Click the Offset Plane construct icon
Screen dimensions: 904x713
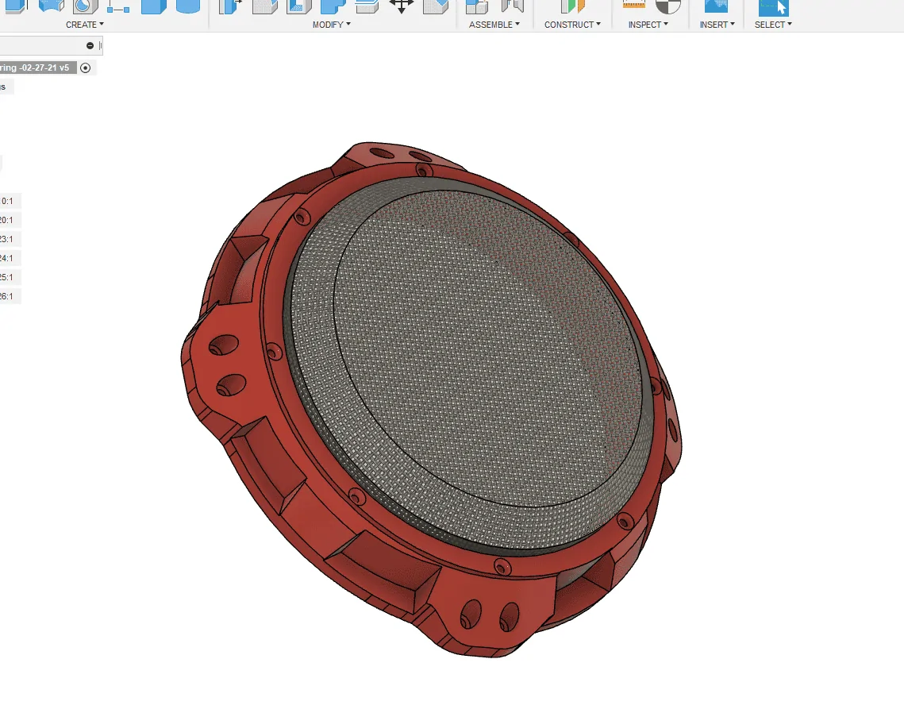[572, 6]
